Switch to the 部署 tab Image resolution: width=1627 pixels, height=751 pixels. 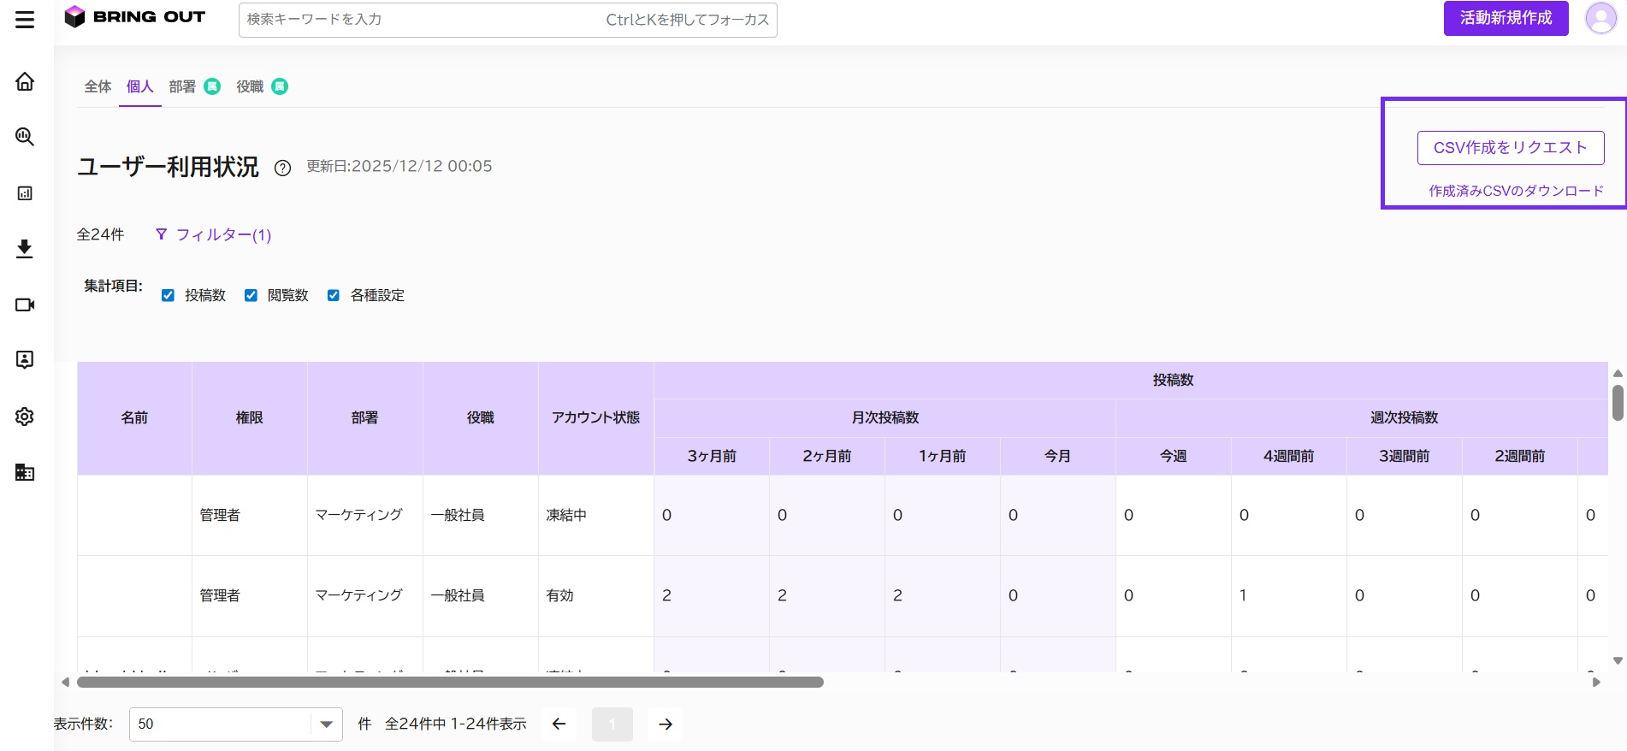point(182,86)
